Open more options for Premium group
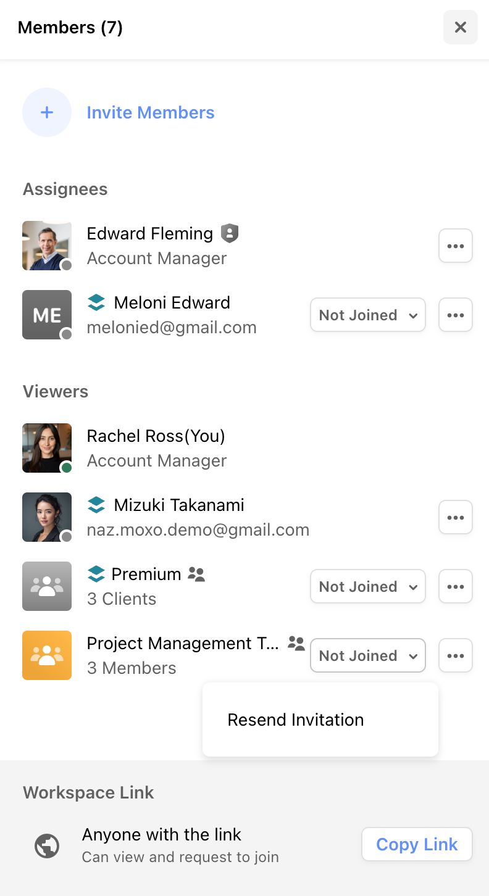 (456, 586)
